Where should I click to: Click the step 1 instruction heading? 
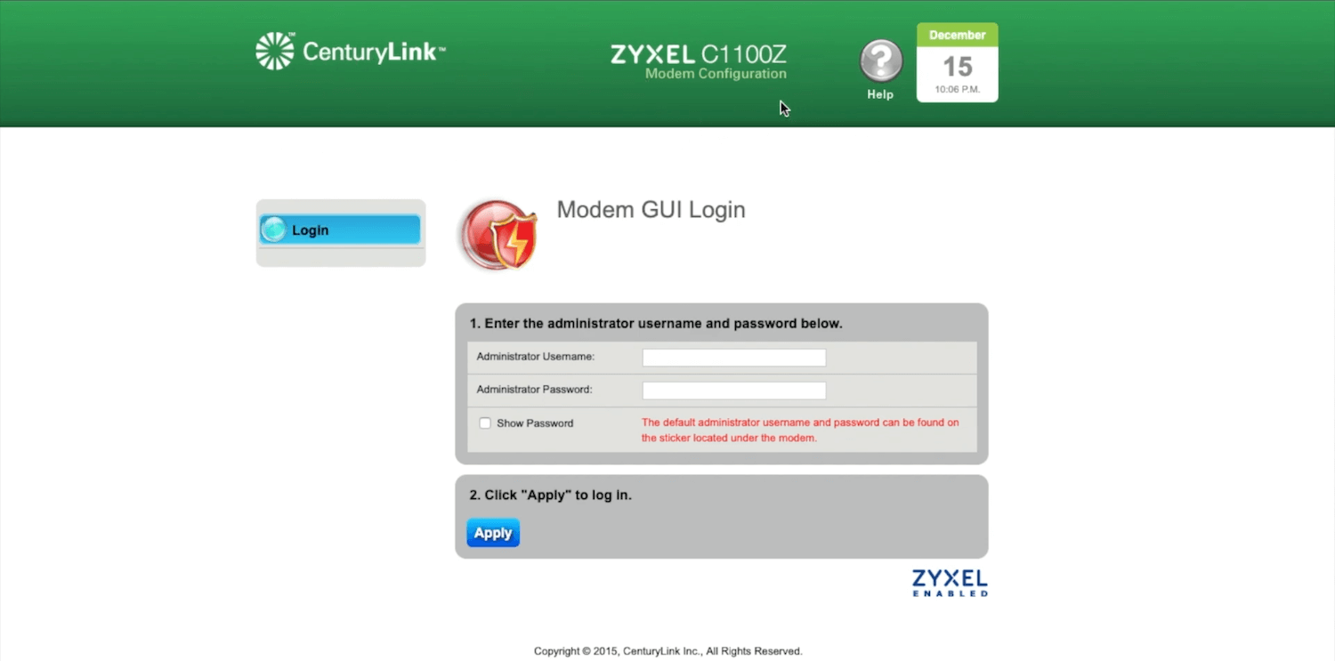tap(656, 324)
